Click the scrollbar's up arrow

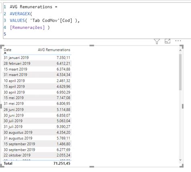[181, 50]
